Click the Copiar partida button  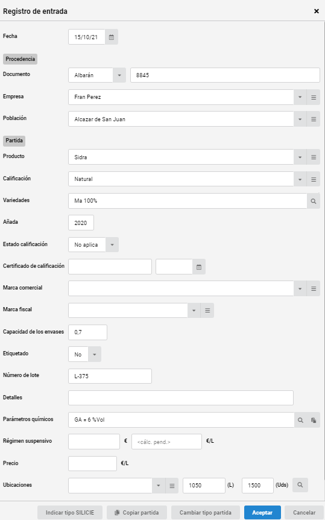137,513
